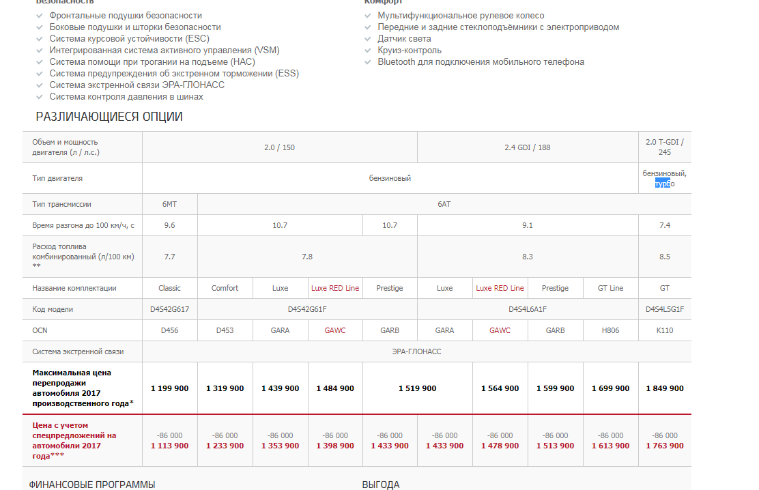This screenshot has width=759, height=490.
Task: Click the checkmark icon next to Датчик света
Action: (x=369, y=39)
